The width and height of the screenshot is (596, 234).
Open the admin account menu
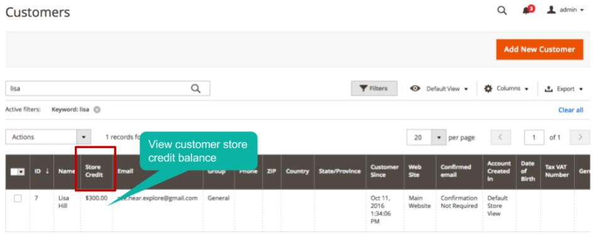[x=565, y=10]
